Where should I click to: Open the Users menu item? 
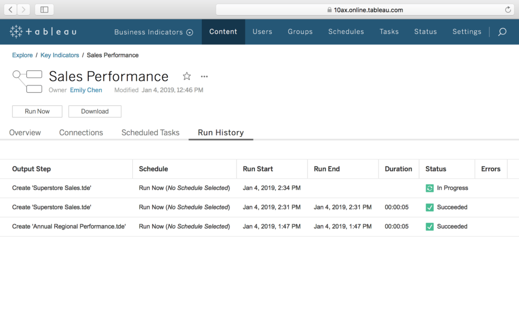click(x=262, y=31)
